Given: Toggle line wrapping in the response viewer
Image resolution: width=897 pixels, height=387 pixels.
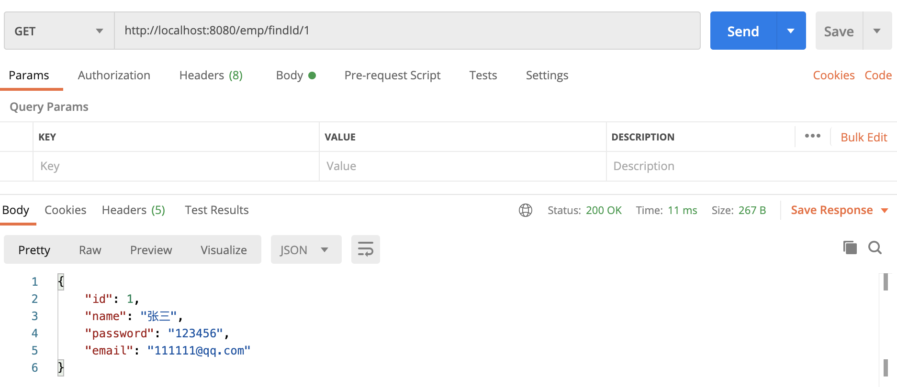Looking at the screenshot, I should tap(365, 249).
